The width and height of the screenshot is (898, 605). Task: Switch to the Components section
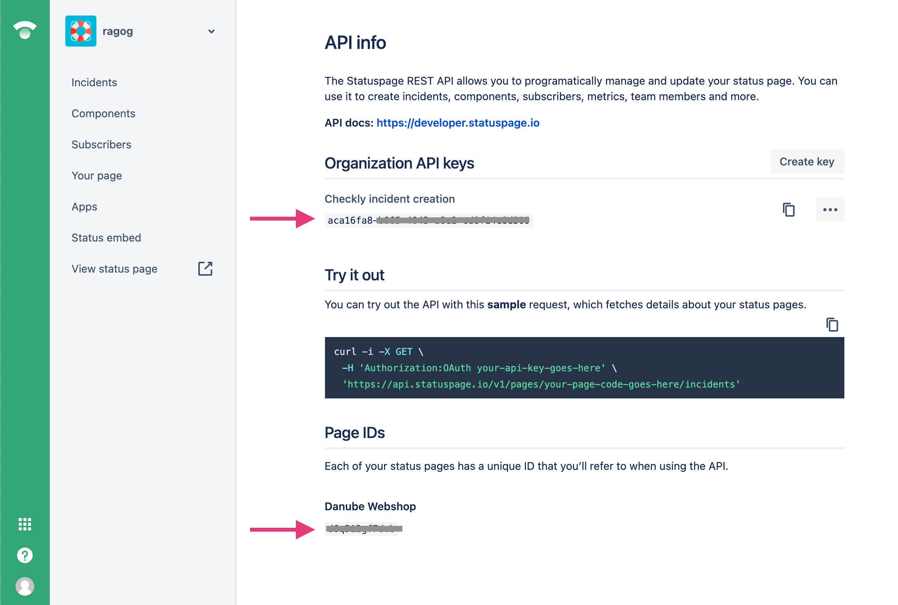(x=103, y=113)
